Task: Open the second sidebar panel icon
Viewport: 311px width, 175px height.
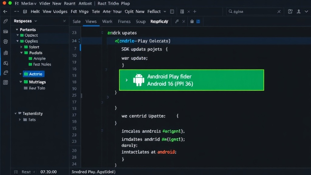Action: pyautogui.click(x=5, y=32)
